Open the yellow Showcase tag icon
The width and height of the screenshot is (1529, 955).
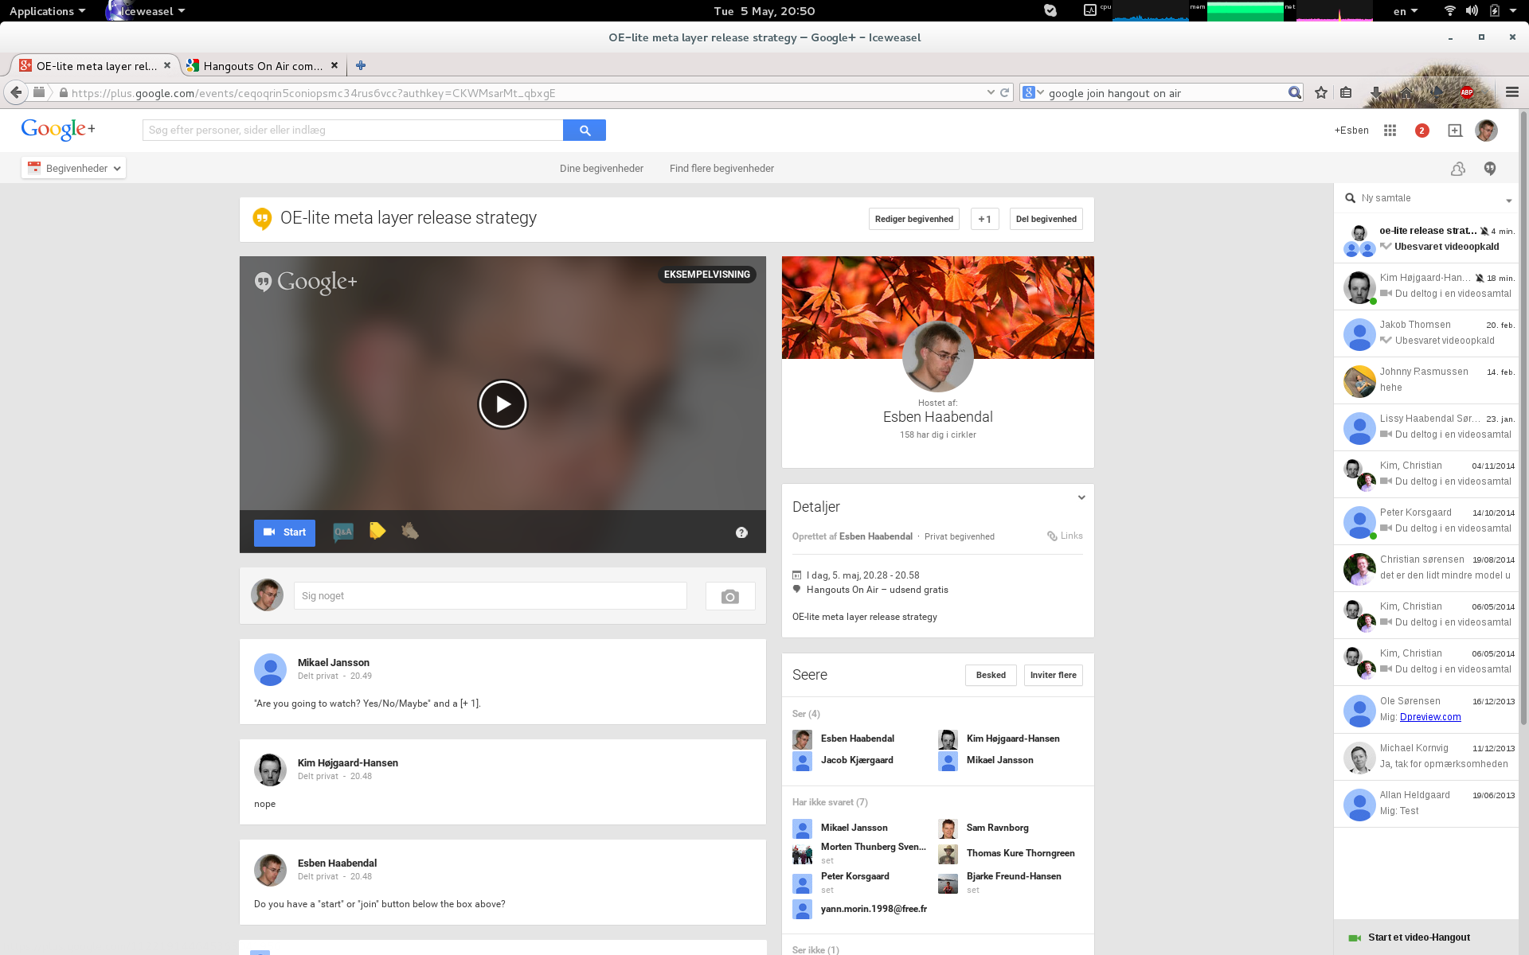[377, 531]
